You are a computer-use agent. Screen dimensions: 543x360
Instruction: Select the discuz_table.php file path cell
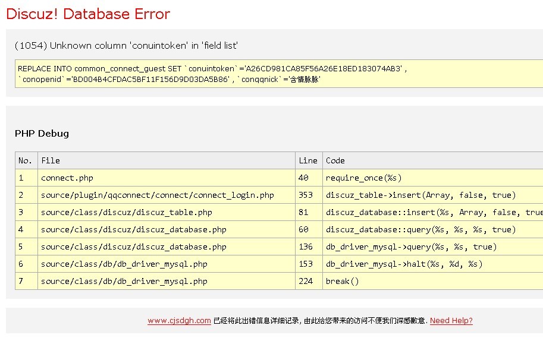[x=166, y=212]
